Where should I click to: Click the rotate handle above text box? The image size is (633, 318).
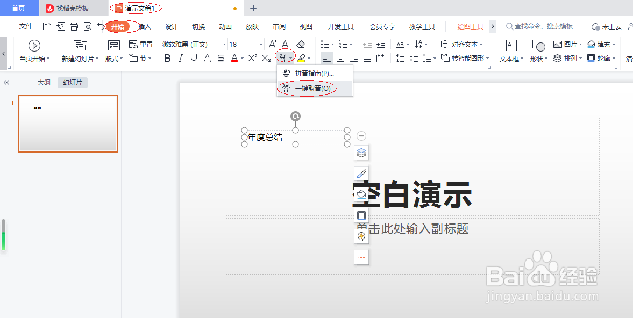point(295,117)
